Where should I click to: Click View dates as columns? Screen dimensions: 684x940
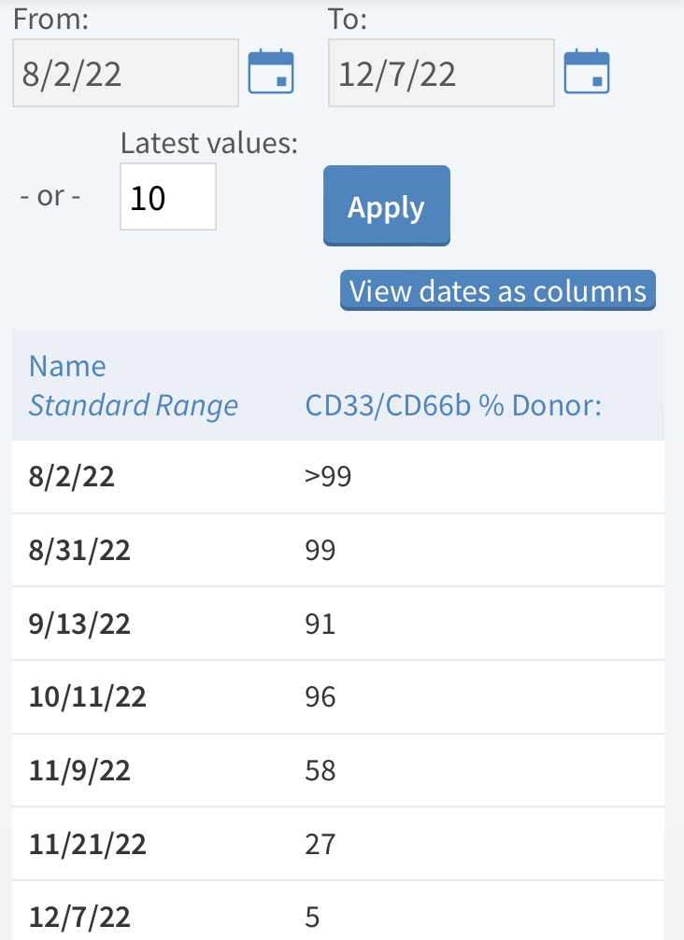(498, 290)
